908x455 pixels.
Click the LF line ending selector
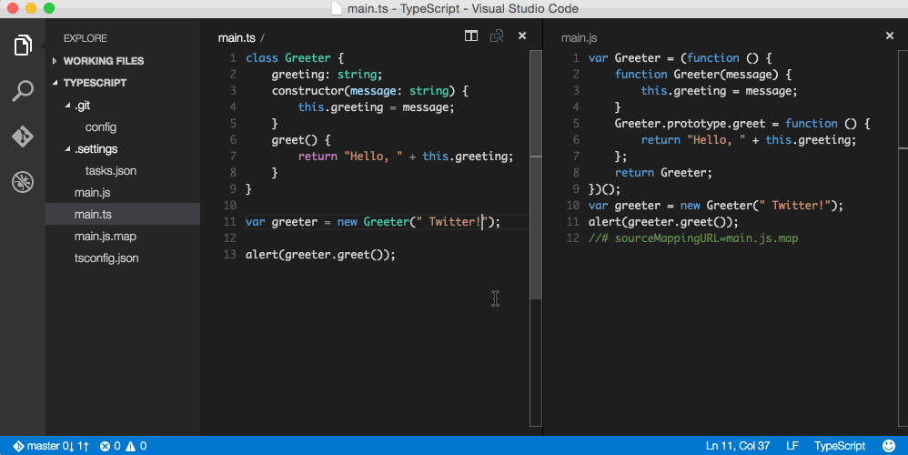792,446
